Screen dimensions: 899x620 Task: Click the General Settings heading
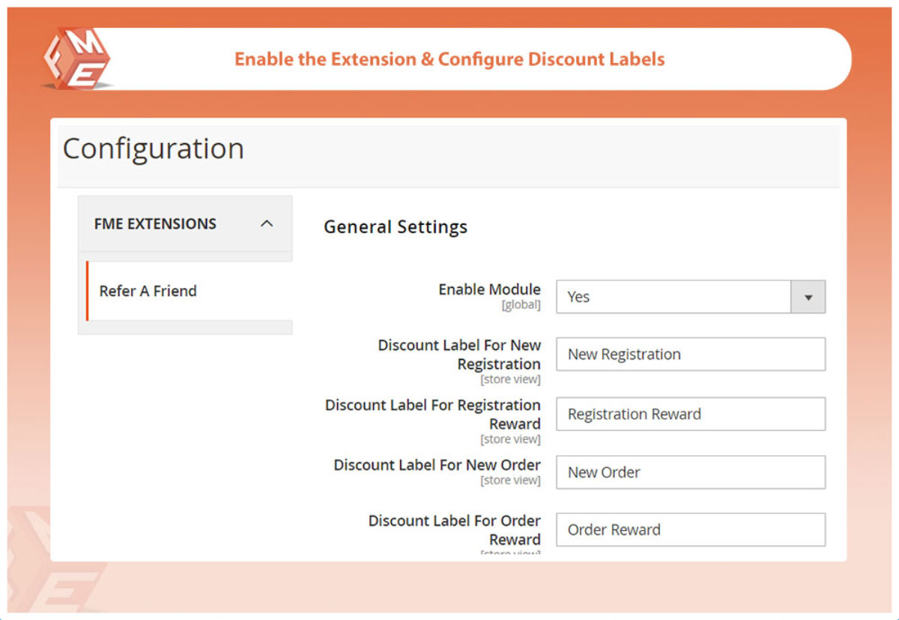pyautogui.click(x=396, y=227)
